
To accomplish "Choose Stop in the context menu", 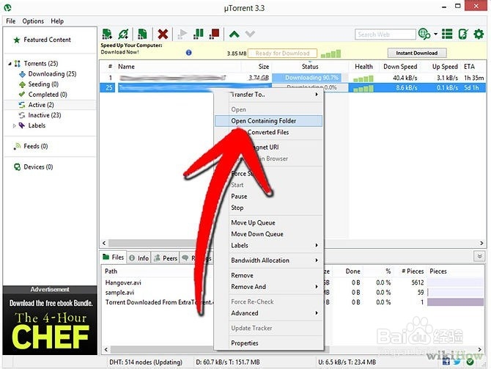I will (x=237, y=208).
